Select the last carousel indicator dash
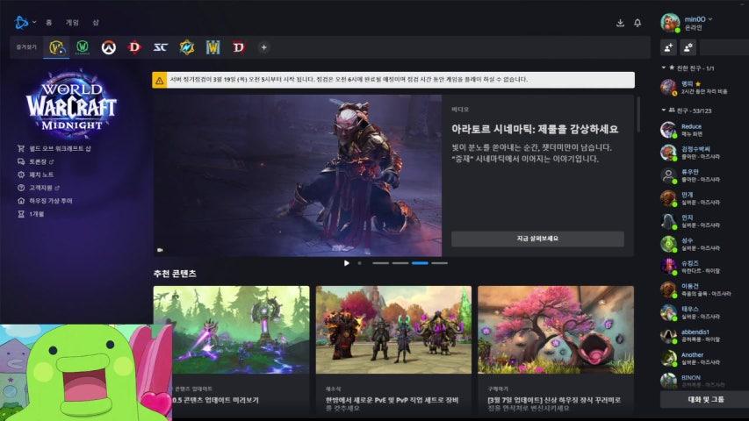The width and height of the screenshot is (749, 421). [439, 263]
